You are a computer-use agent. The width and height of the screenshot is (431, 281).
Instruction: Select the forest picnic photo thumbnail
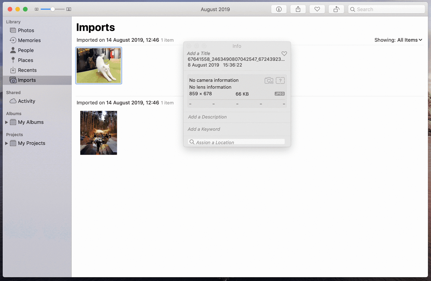(99, 133)
